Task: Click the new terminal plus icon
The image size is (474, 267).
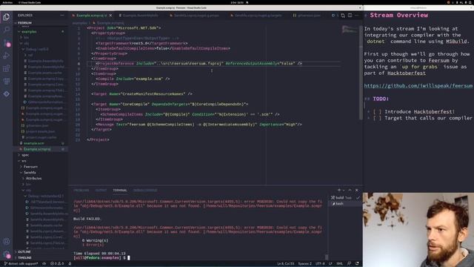Action: click(x=339, y=190)
